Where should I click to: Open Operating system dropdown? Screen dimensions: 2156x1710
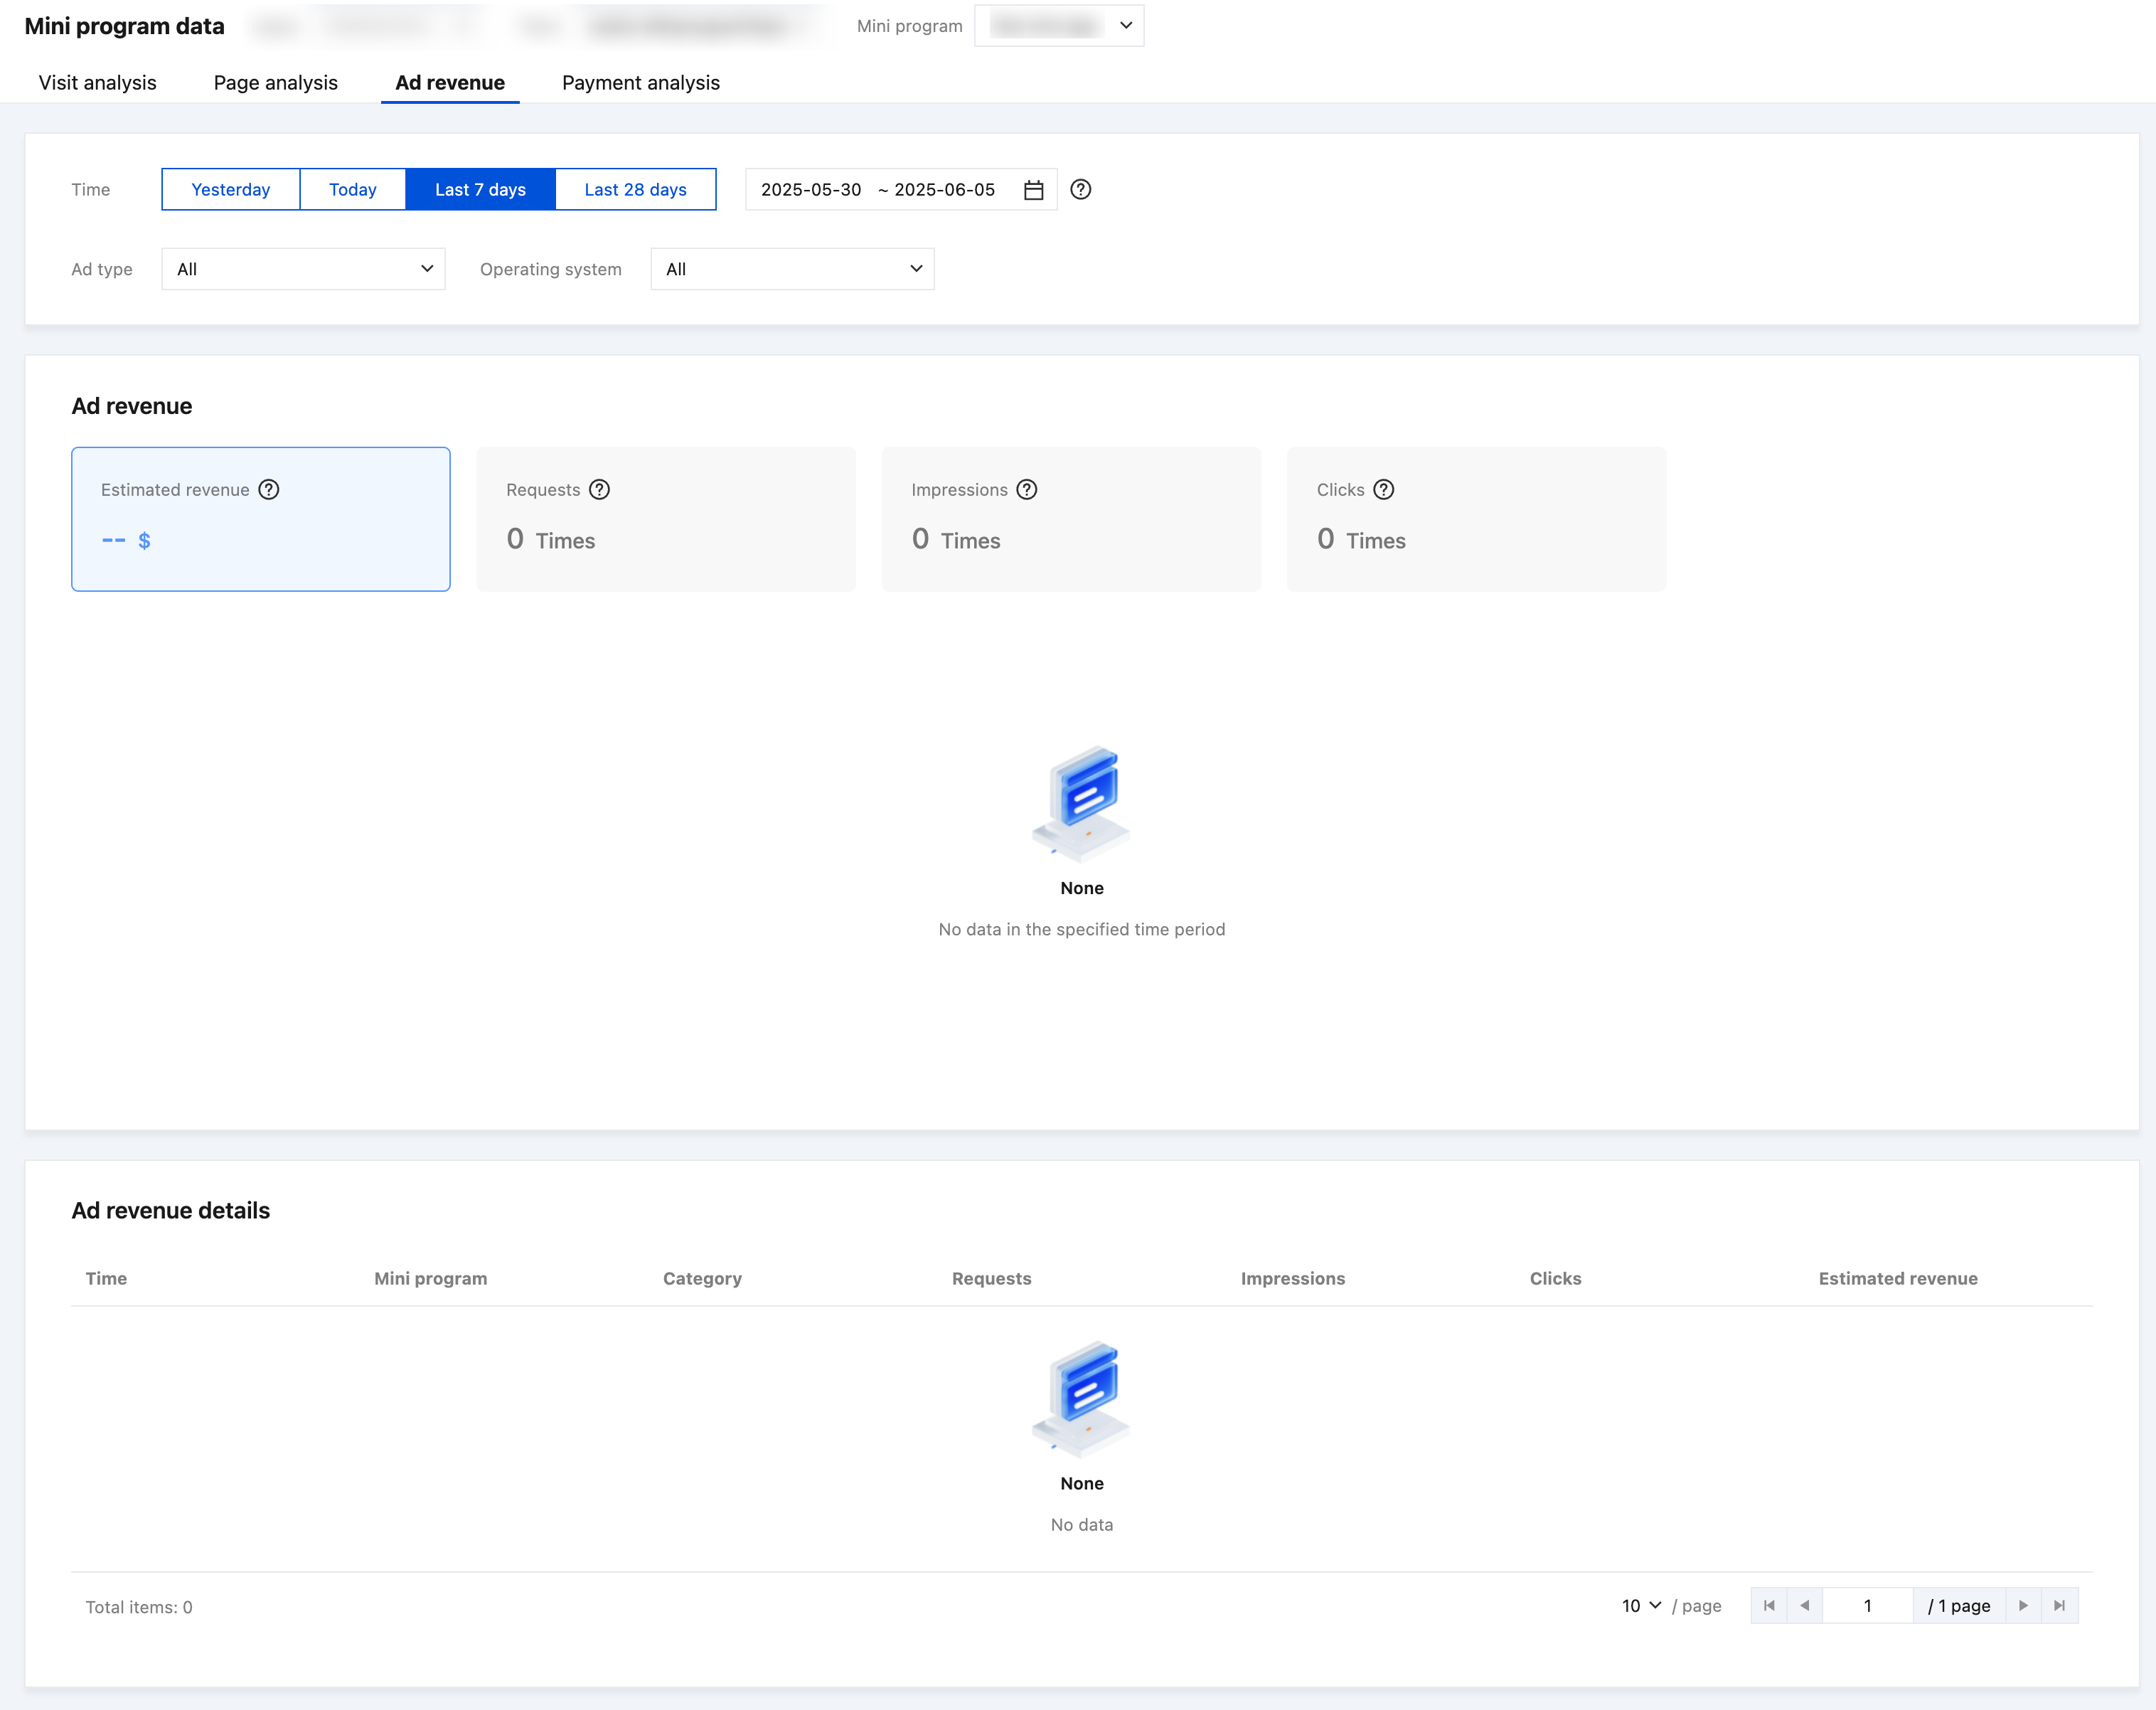pos(792,268)
